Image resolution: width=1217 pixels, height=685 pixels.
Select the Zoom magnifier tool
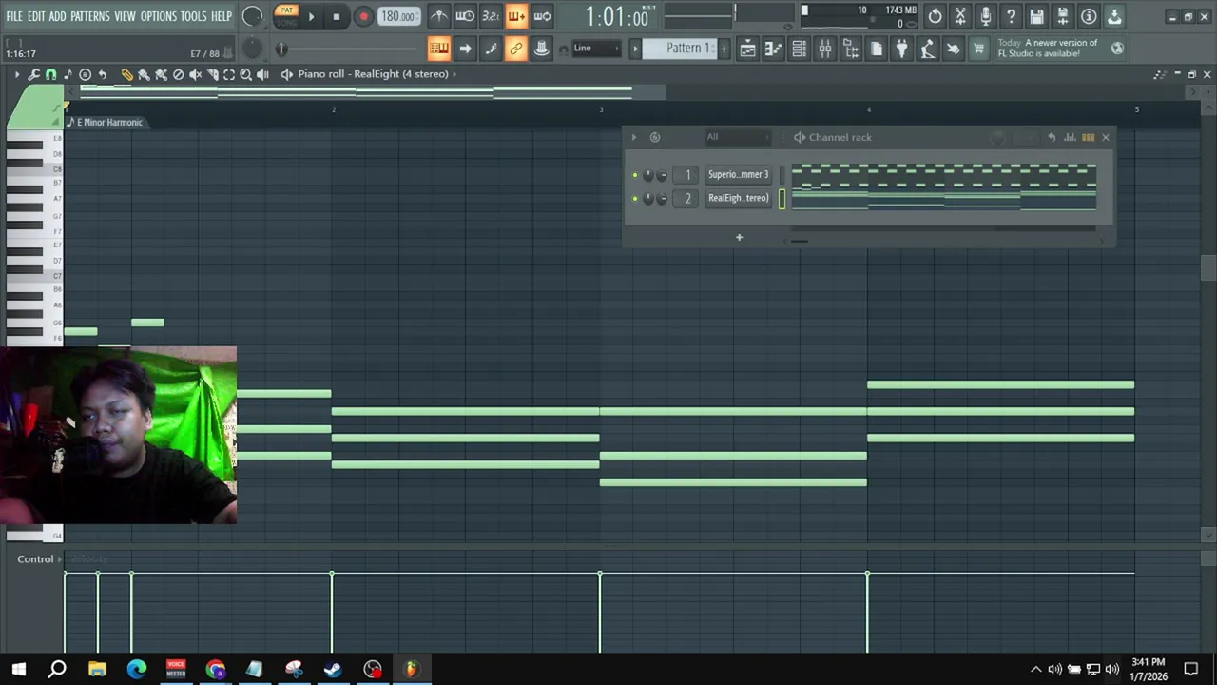pyautogui.click(x=245, y=74)
